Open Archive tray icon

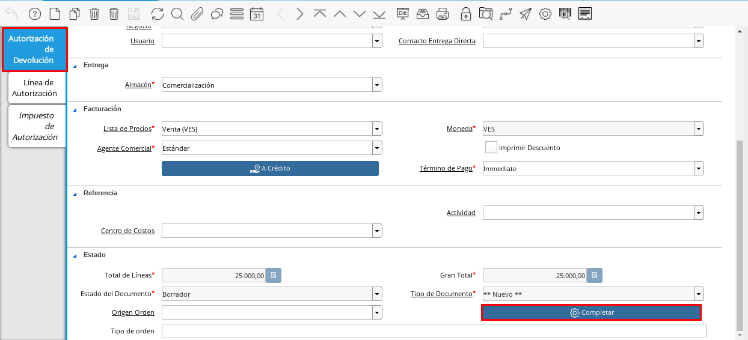click(x=423, y=13)
